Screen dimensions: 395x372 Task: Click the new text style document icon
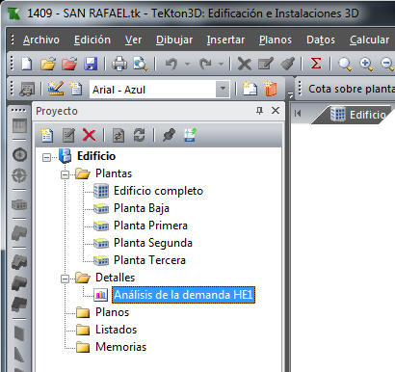[76, 89]
